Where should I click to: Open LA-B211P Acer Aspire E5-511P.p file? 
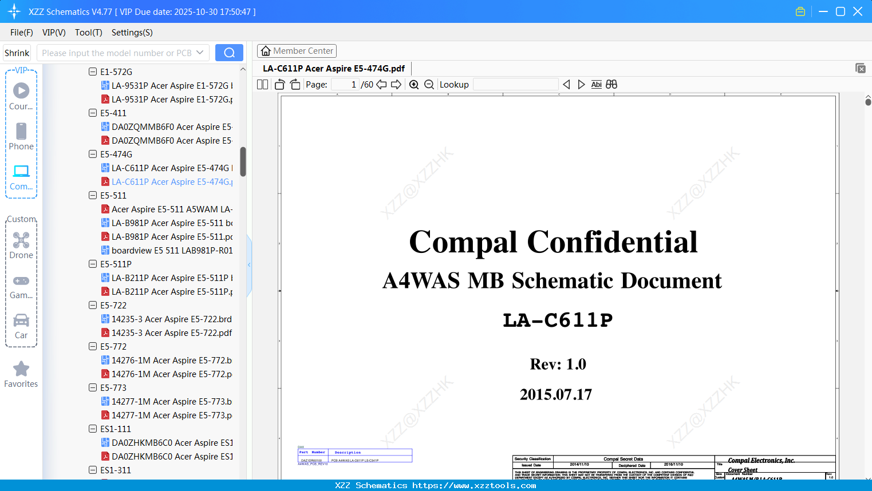tap(167, 291)
